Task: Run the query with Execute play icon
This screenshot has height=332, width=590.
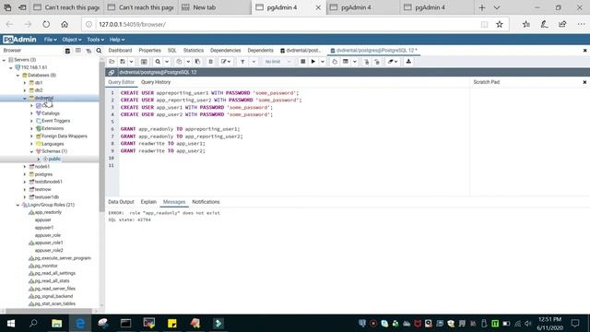Action: coord(313,62)
